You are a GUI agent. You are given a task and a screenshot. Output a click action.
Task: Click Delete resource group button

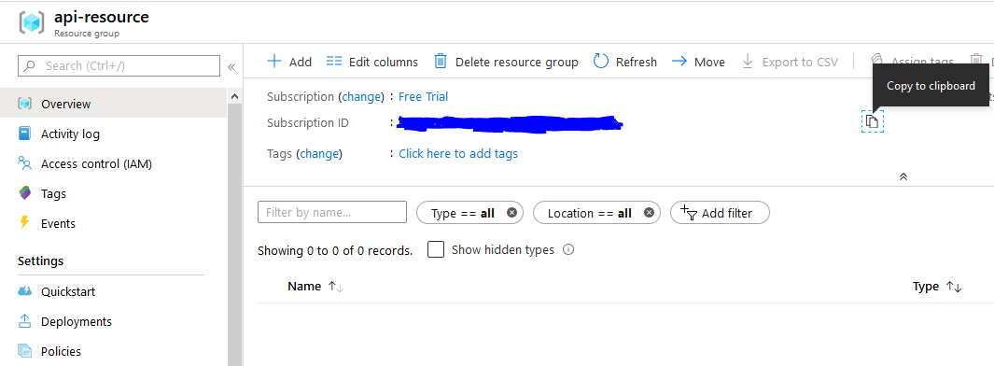(x=506, y=62)
